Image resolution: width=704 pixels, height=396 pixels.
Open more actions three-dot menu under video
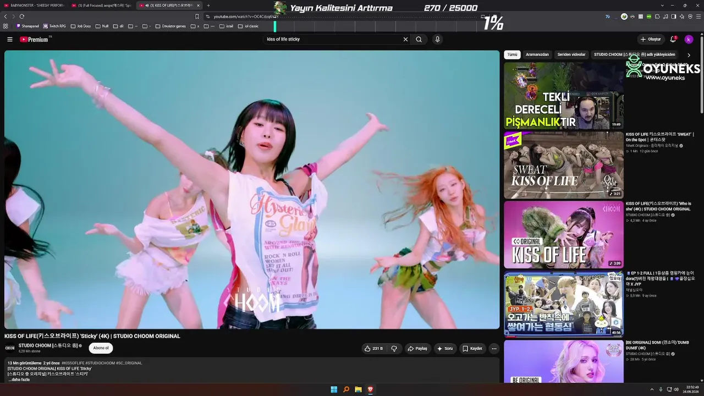click(494, 349)
